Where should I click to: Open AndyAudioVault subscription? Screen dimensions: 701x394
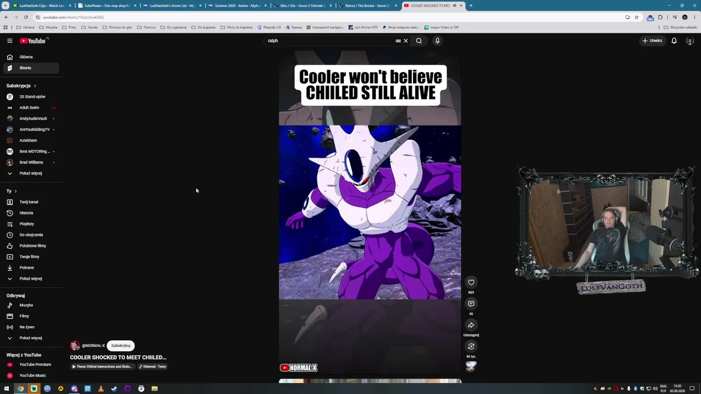pyautogui.click(x=31, y=119)
